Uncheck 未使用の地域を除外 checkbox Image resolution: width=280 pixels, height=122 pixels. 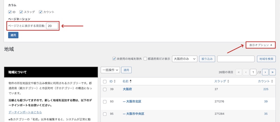pos(114,59)
